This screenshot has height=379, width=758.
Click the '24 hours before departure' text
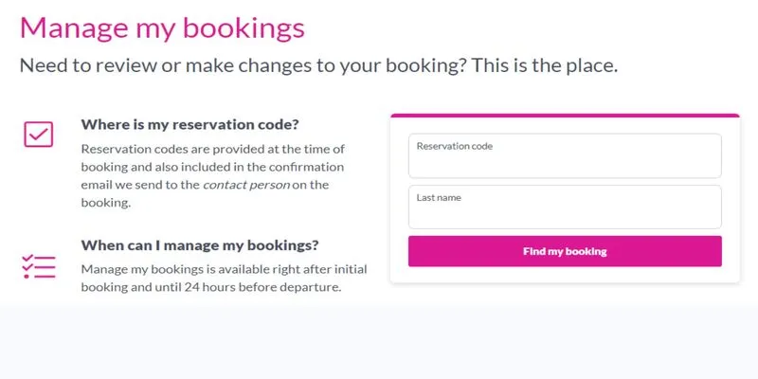point(262,287)
